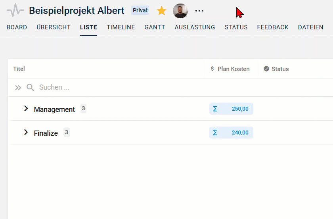Click the user avatar photo
Image resolution: width=333 pixels, height=219 pixels.
[x=180, y=11]
